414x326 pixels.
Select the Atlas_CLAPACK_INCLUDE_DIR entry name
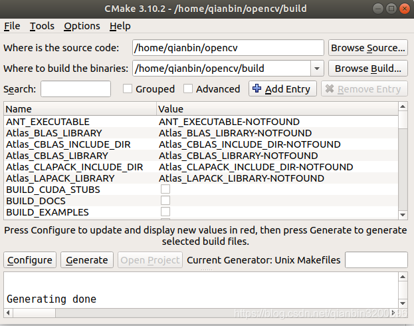click(74, 167)
